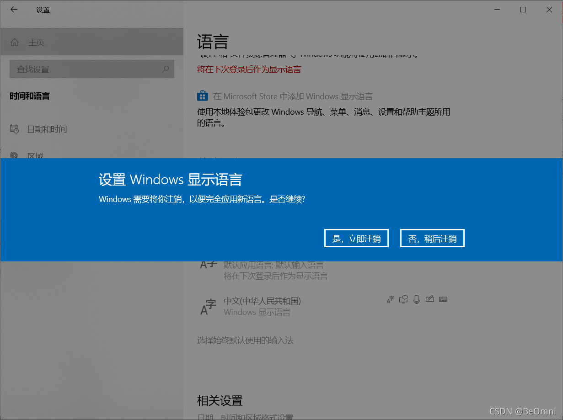Confirm with 是, 立即注销 button

[356, 238]
